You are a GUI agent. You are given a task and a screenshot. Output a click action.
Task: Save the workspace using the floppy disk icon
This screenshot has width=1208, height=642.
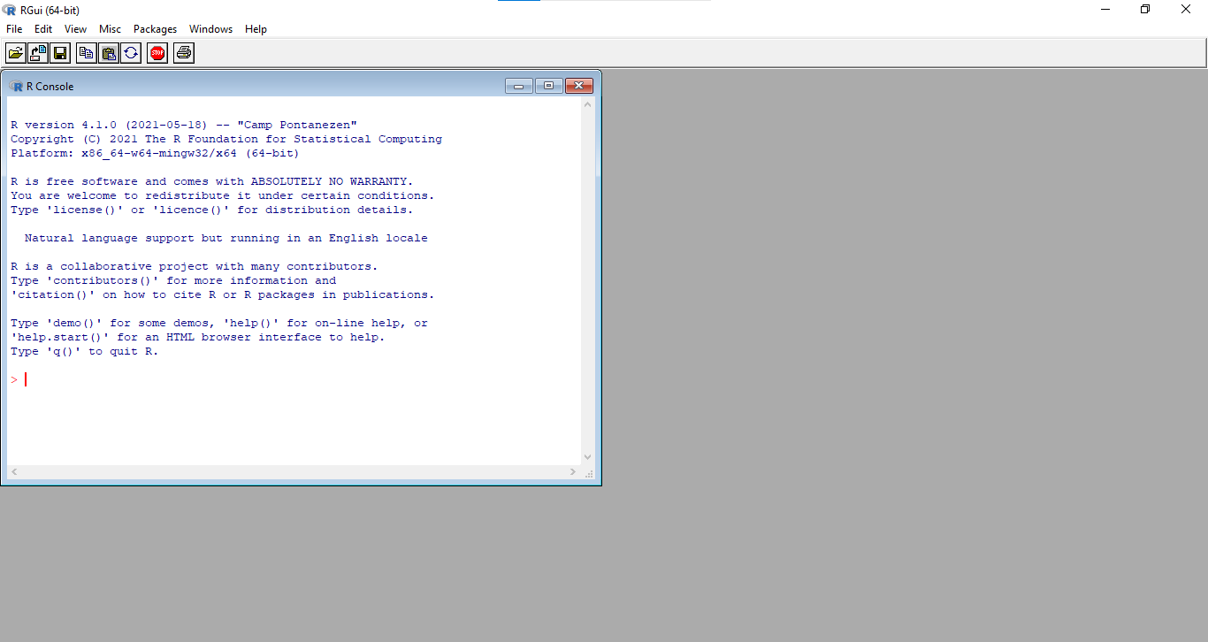pyautogui.click(x=60, y=53)
